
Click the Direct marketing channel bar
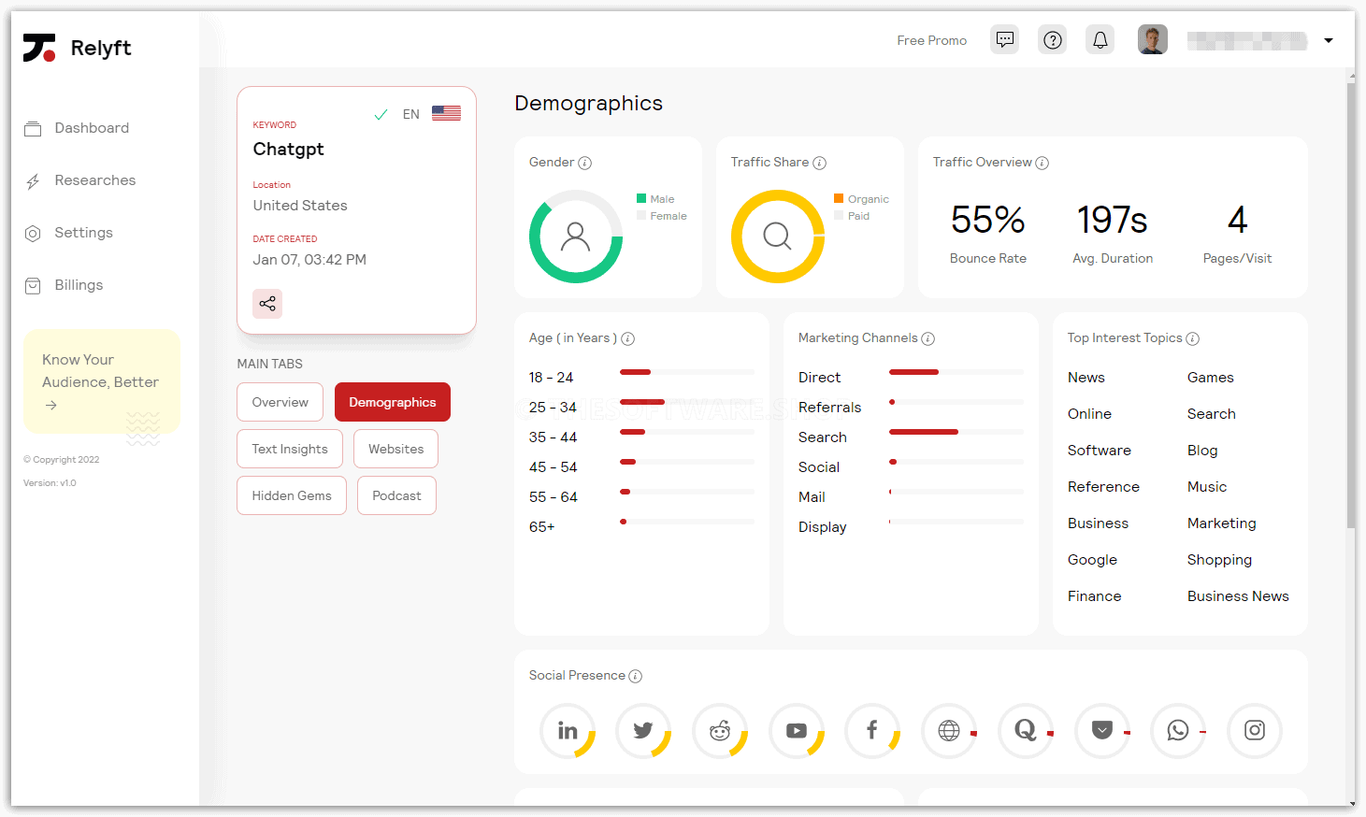pos(956,372)
